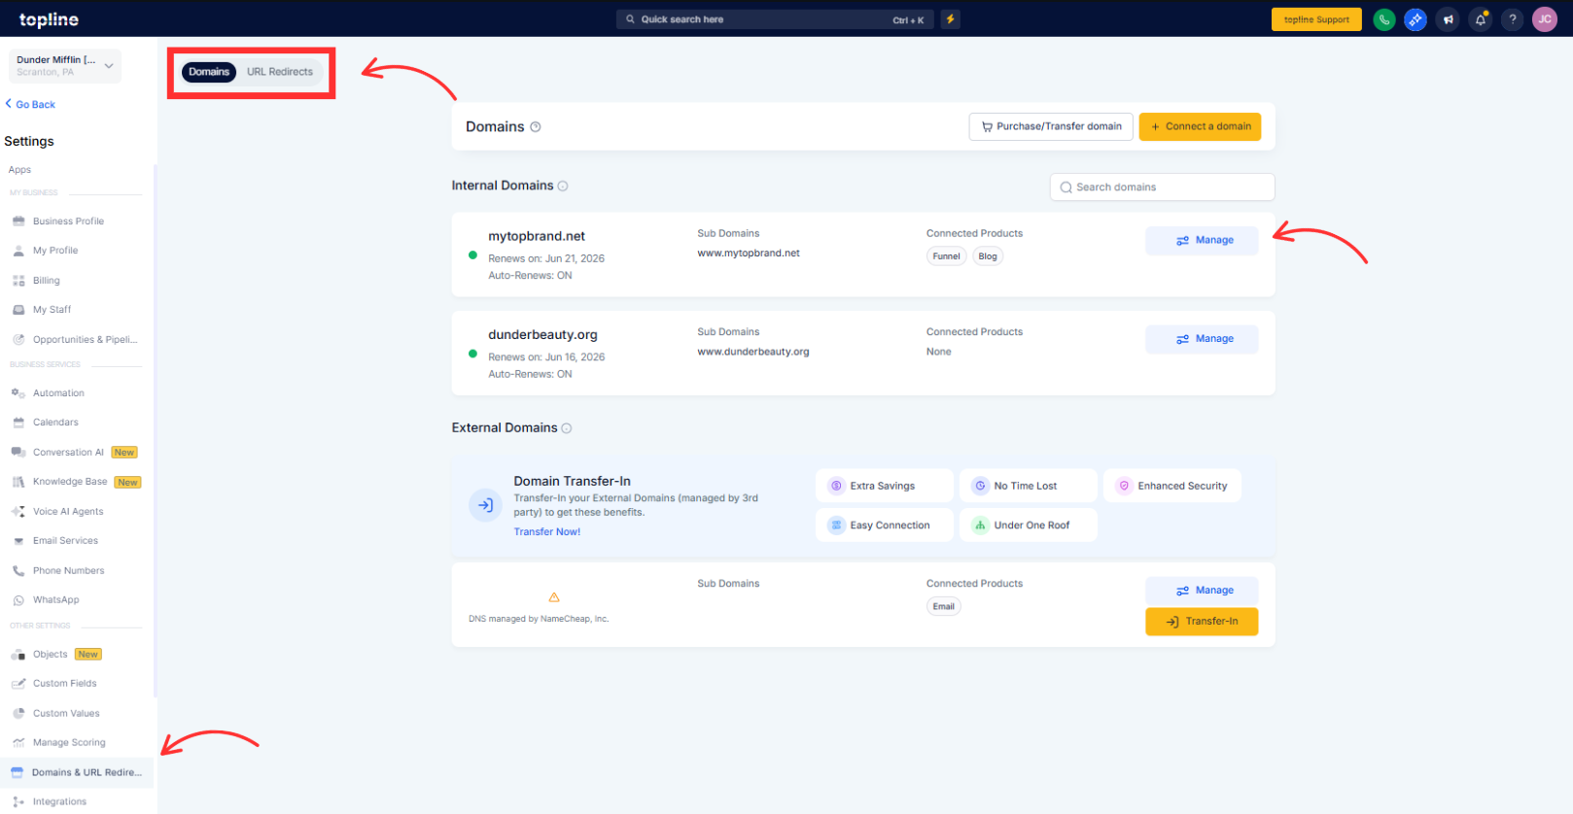Click the Connect a domain button
This screenshot has width=1573, height=814.
[x=1200, y=126]
